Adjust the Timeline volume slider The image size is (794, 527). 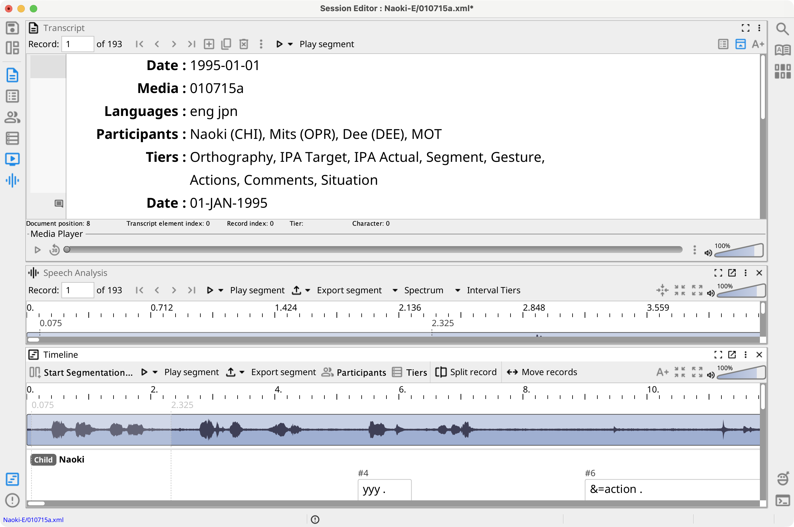742,373
